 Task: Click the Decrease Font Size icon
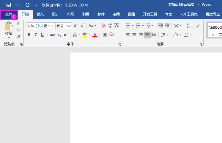click(x=82, y=26)
